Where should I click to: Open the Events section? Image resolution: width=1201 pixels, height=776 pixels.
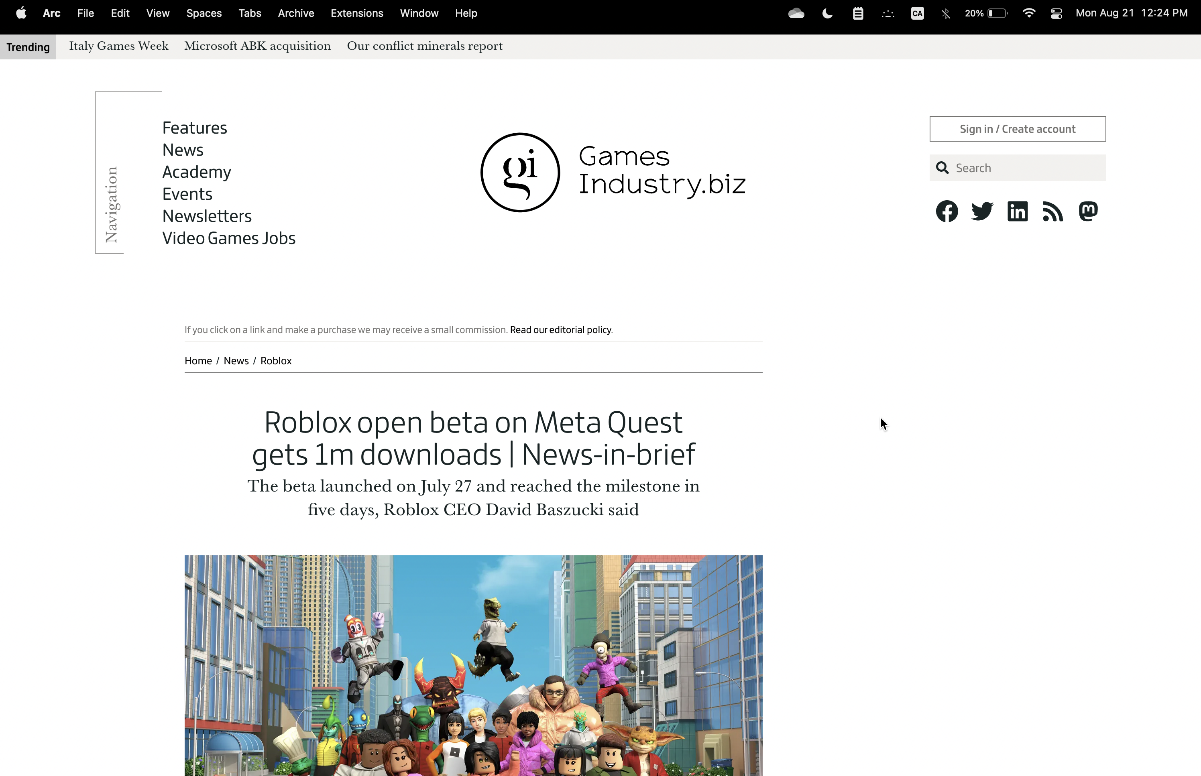click(187, 194)
